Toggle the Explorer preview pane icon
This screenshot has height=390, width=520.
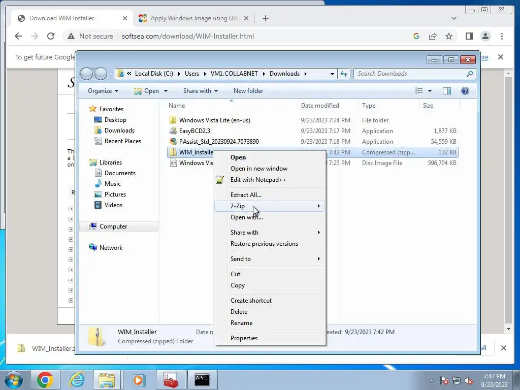(447, 91)
